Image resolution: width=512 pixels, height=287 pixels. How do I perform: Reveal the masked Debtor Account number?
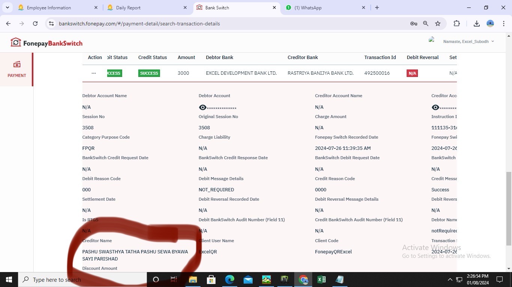(x=203, y=108)
